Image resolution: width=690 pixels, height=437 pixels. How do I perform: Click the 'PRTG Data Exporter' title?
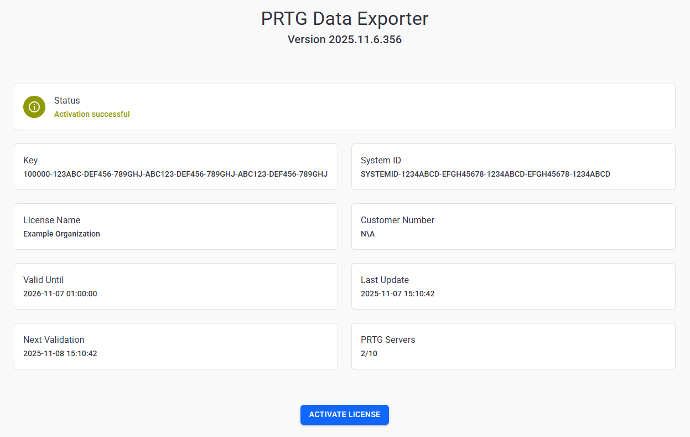[x=345, y=18]
